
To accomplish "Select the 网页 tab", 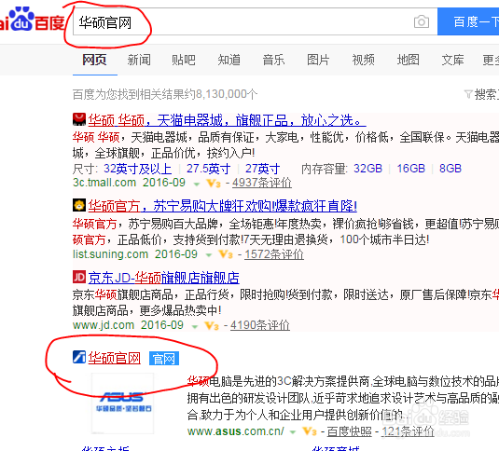I will 94,60.
